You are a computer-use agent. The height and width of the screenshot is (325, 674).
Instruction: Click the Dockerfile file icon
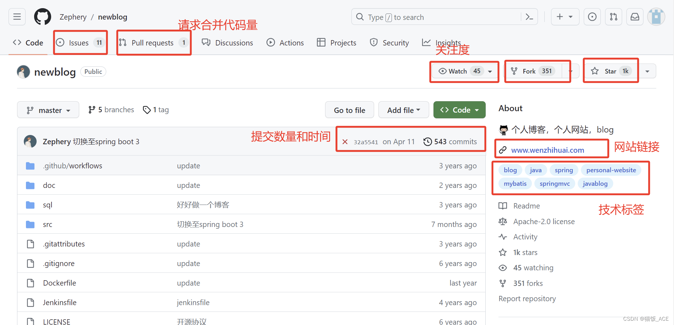pos(31,283)
